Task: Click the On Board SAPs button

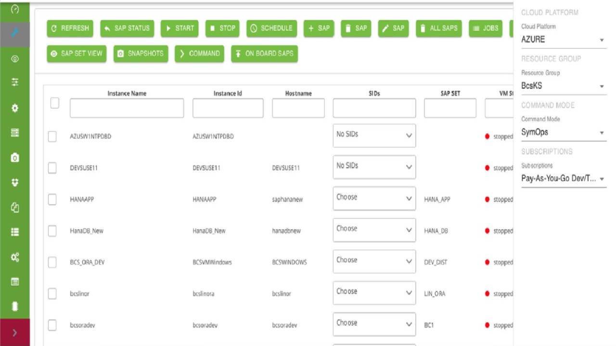Action: coord(264,54)
